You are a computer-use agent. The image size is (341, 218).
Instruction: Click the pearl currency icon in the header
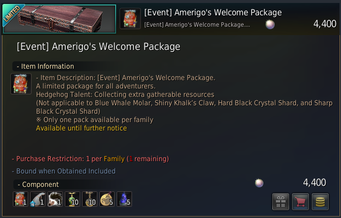click(270, 24)
